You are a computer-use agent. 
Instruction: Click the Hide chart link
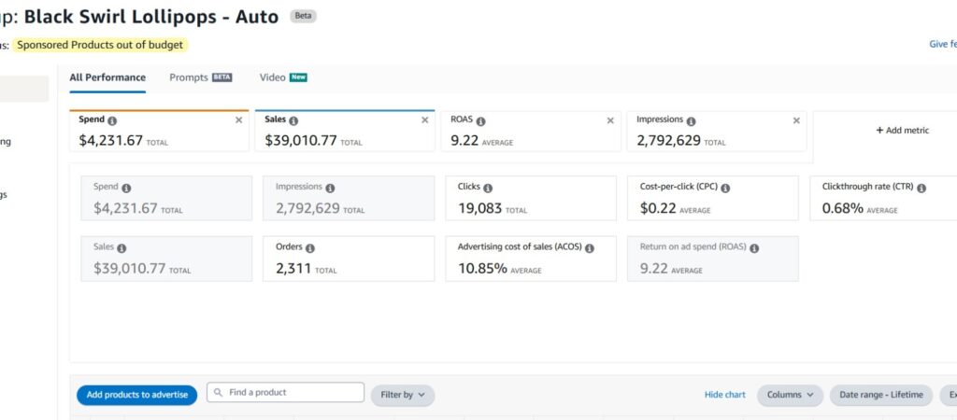pyautogui.click(x=724, y=395)
